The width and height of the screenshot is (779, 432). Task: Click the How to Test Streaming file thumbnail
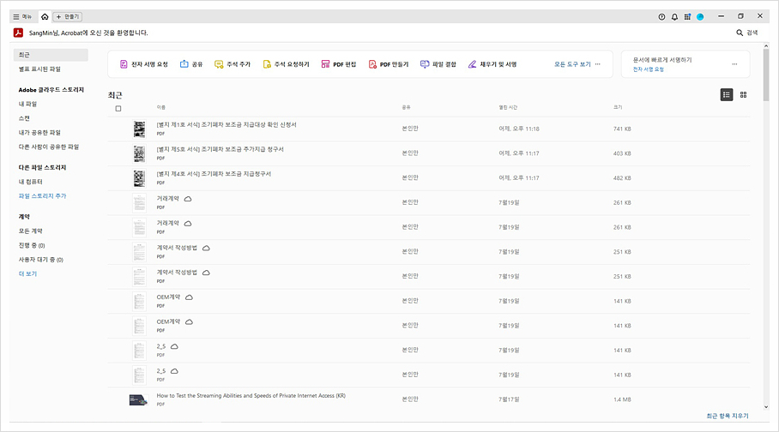coord(139,399)
